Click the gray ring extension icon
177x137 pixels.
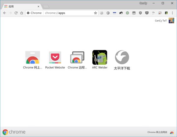(108, 13)
